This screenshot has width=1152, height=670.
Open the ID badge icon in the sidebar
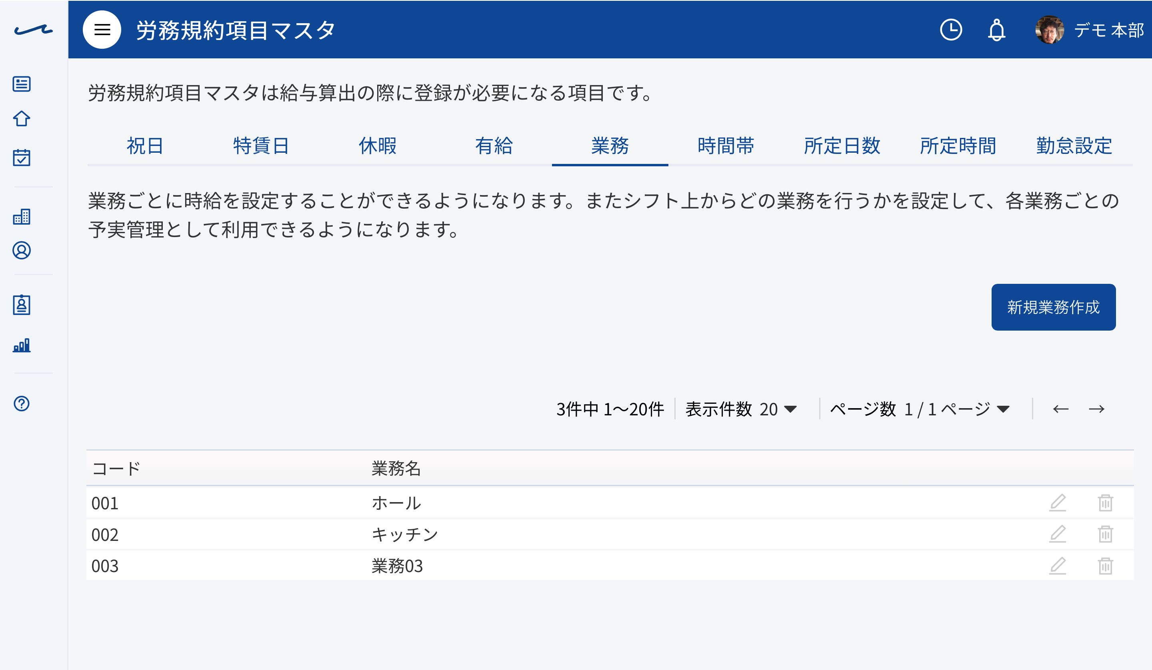(22, 305)
